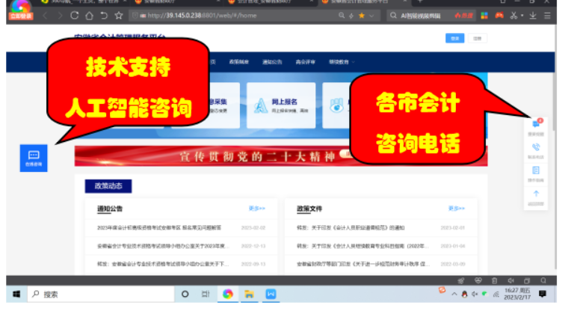The width and height of the screenshot is (583, 311).
Task: Click the document guide icon in sidebar
Action: 536,171
